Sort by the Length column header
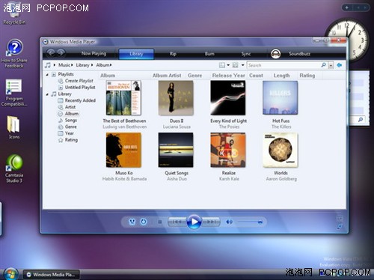 coord(281,76)
